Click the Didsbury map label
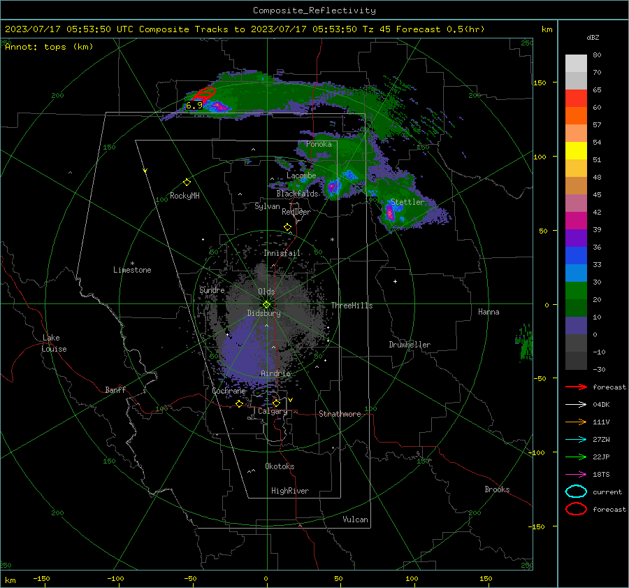Viewport: 629px width, 588px height. coord(263,313)
